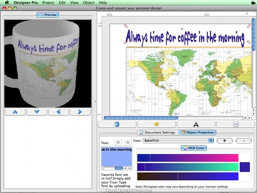Click canvas scroll-down arrow
Viewport: 257px width, 193px height.
pos(253,114)
